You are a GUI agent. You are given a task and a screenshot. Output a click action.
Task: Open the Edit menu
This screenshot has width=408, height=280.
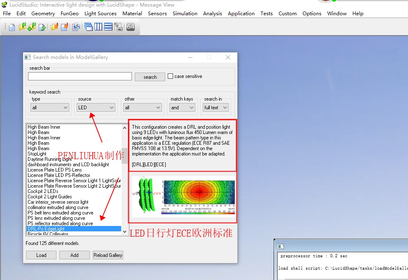(21, 14)
